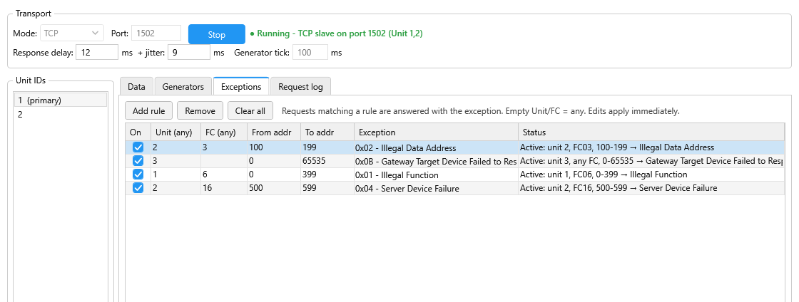Screen dimensions: 799x302
Task: Click the To addr column header
Action: pos(327,132)
